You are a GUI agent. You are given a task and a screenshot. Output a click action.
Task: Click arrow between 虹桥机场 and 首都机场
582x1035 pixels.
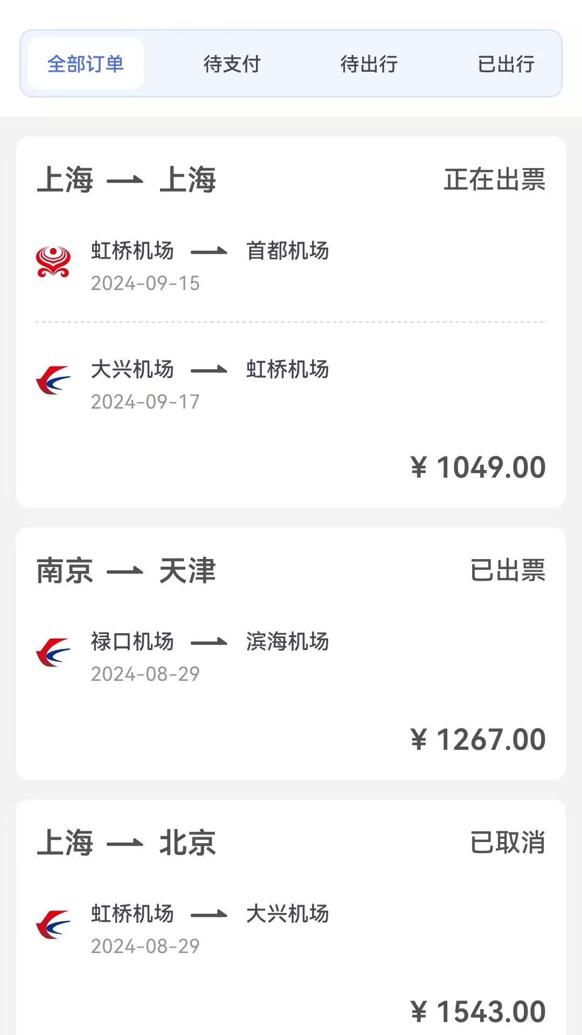click(x=209, y=251)
